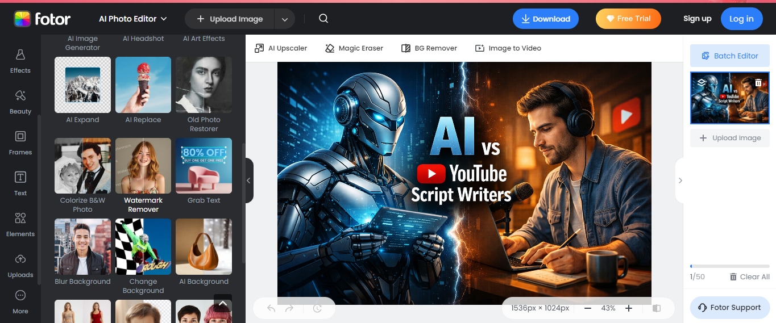
Task: Click the AI Image Generator label
Action: pyautogui.click(x=82, y=43)
